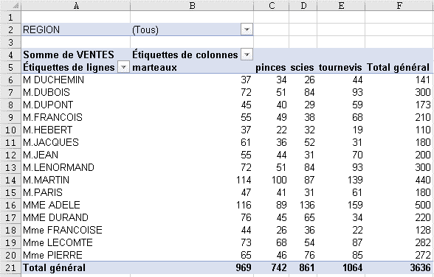Click the REGION filter label cell
Image resolution: width=434 pixels, height=277 pixels.
coord(76,29)
